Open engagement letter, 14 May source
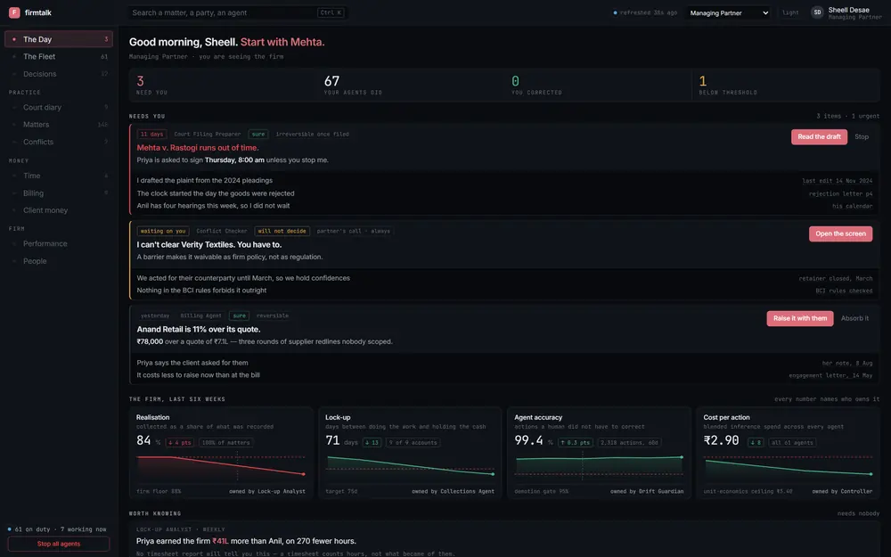This screenshot has width=891, height=557. click(x=830, y=376)
